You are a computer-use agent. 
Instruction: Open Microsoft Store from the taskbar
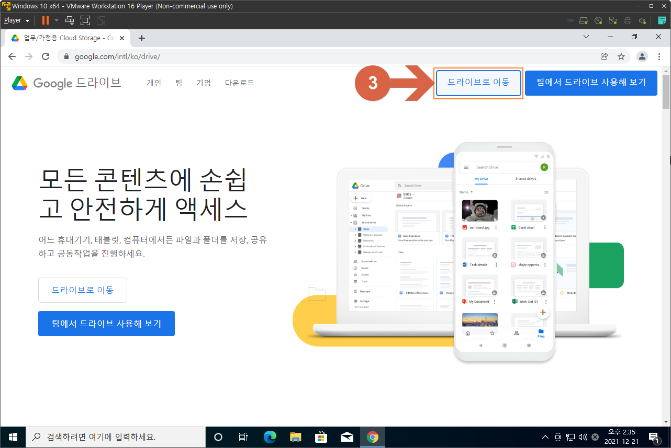(321, 437)
